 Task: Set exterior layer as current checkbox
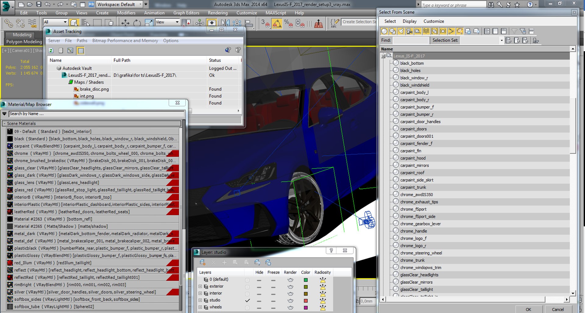[x=247, y=287]
